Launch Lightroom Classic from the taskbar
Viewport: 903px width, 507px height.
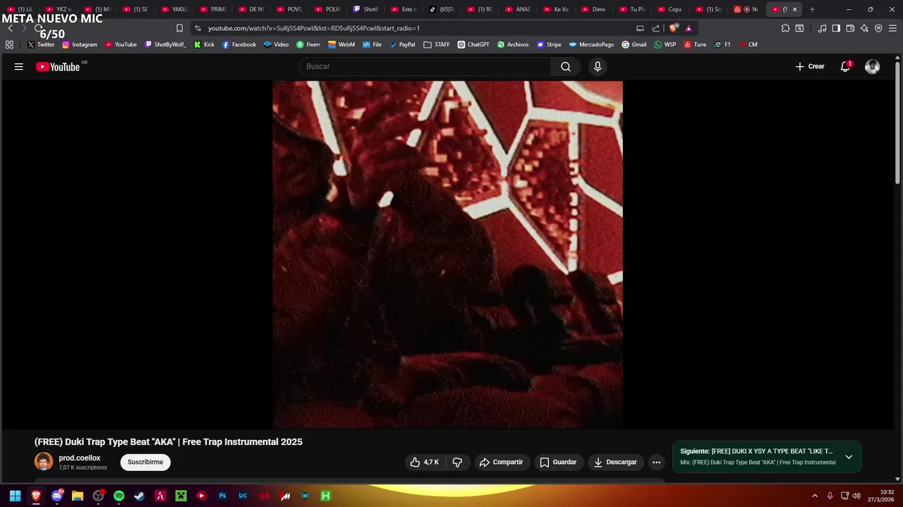tap(243, 496)
